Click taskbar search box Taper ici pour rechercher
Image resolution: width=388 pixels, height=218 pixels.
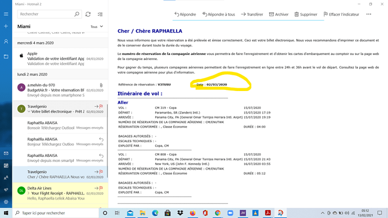(x=56, y=213)
